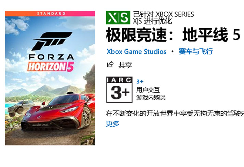Click the Horizon 5 logo on the cover art
The height and width of the screenshot is (167, 244).
51,67
